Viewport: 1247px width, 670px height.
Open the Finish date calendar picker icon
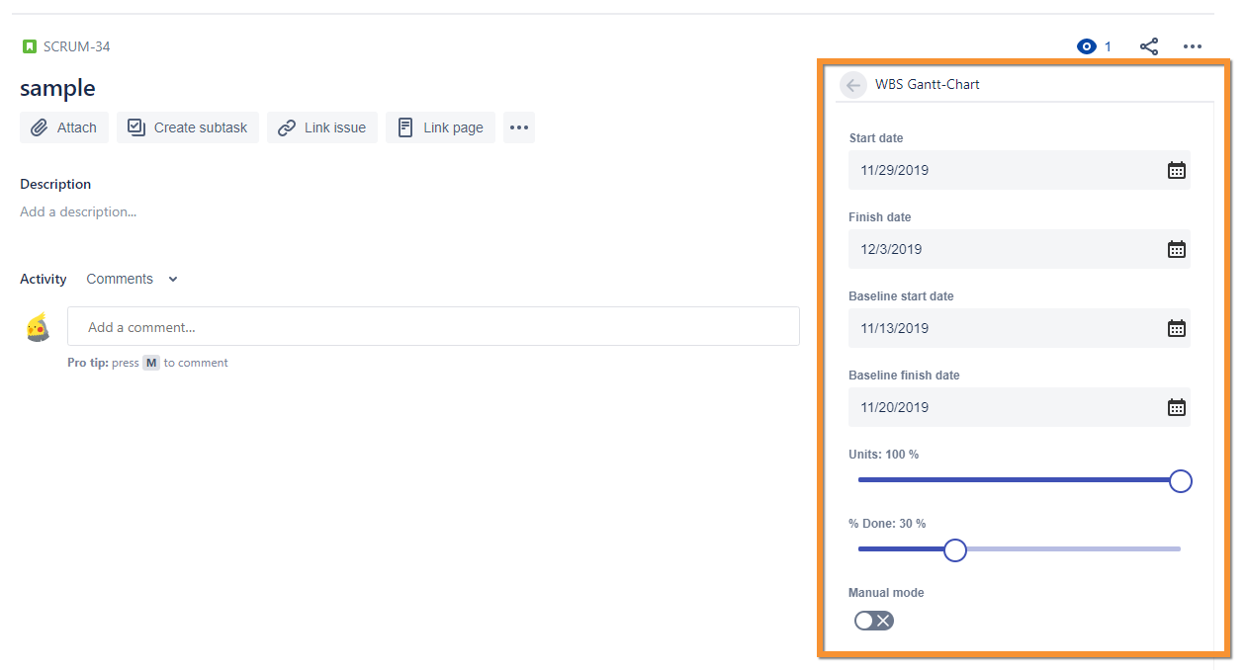tap(1176, 249)
